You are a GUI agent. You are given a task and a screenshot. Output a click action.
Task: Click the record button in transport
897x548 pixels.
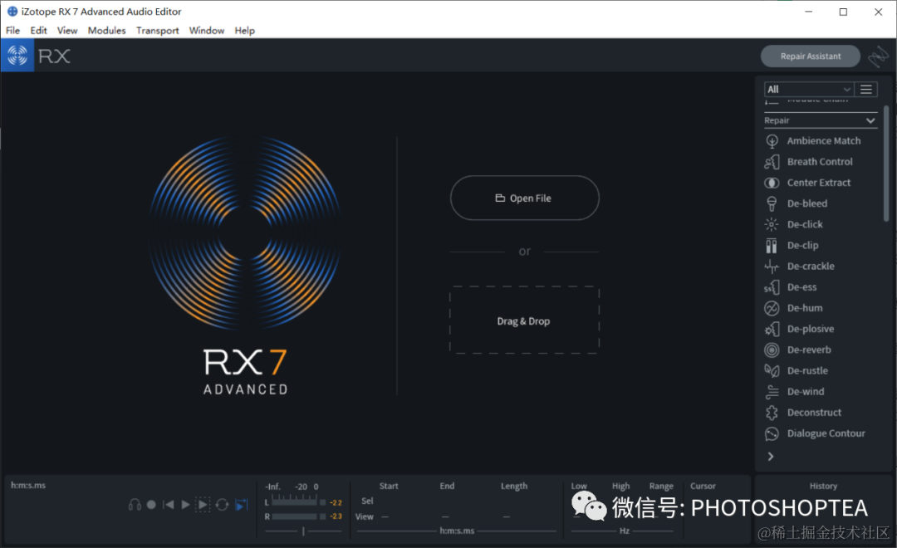151,505
